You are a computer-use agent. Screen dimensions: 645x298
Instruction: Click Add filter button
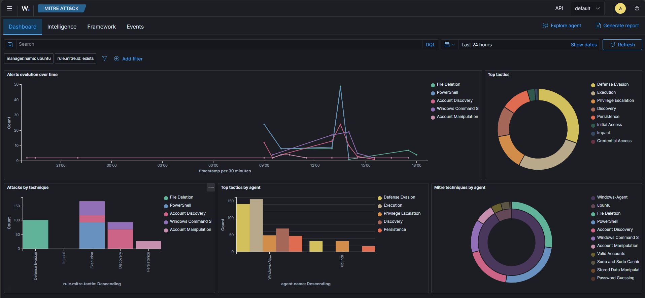[128, 58]
